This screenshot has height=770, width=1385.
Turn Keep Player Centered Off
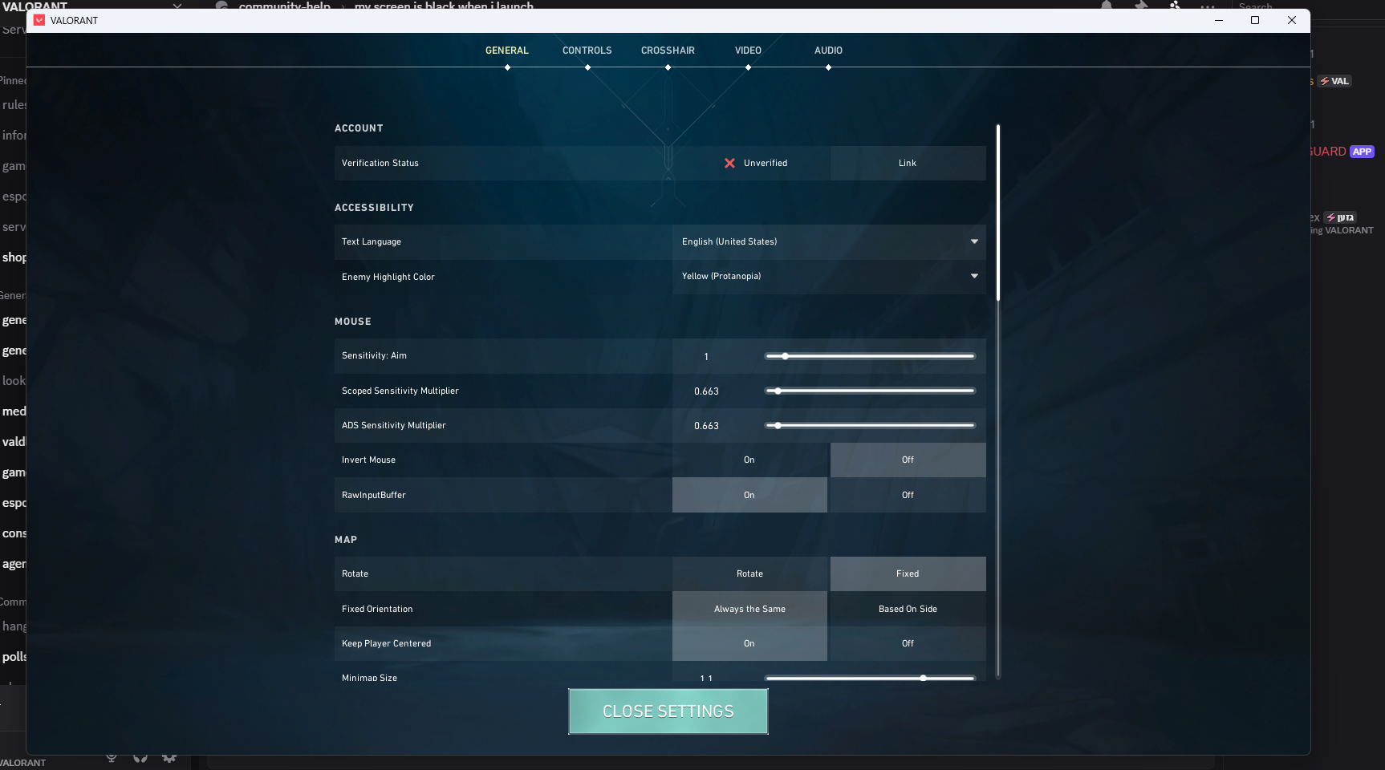pyautogui.click(x=908, y=644)
